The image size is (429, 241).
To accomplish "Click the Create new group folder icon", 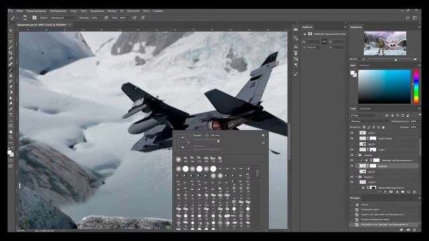I will point(402,192).
